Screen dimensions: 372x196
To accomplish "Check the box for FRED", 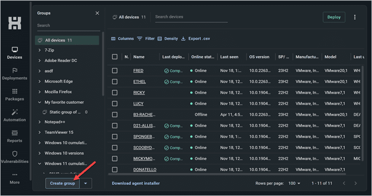I will tap(115, 71).
